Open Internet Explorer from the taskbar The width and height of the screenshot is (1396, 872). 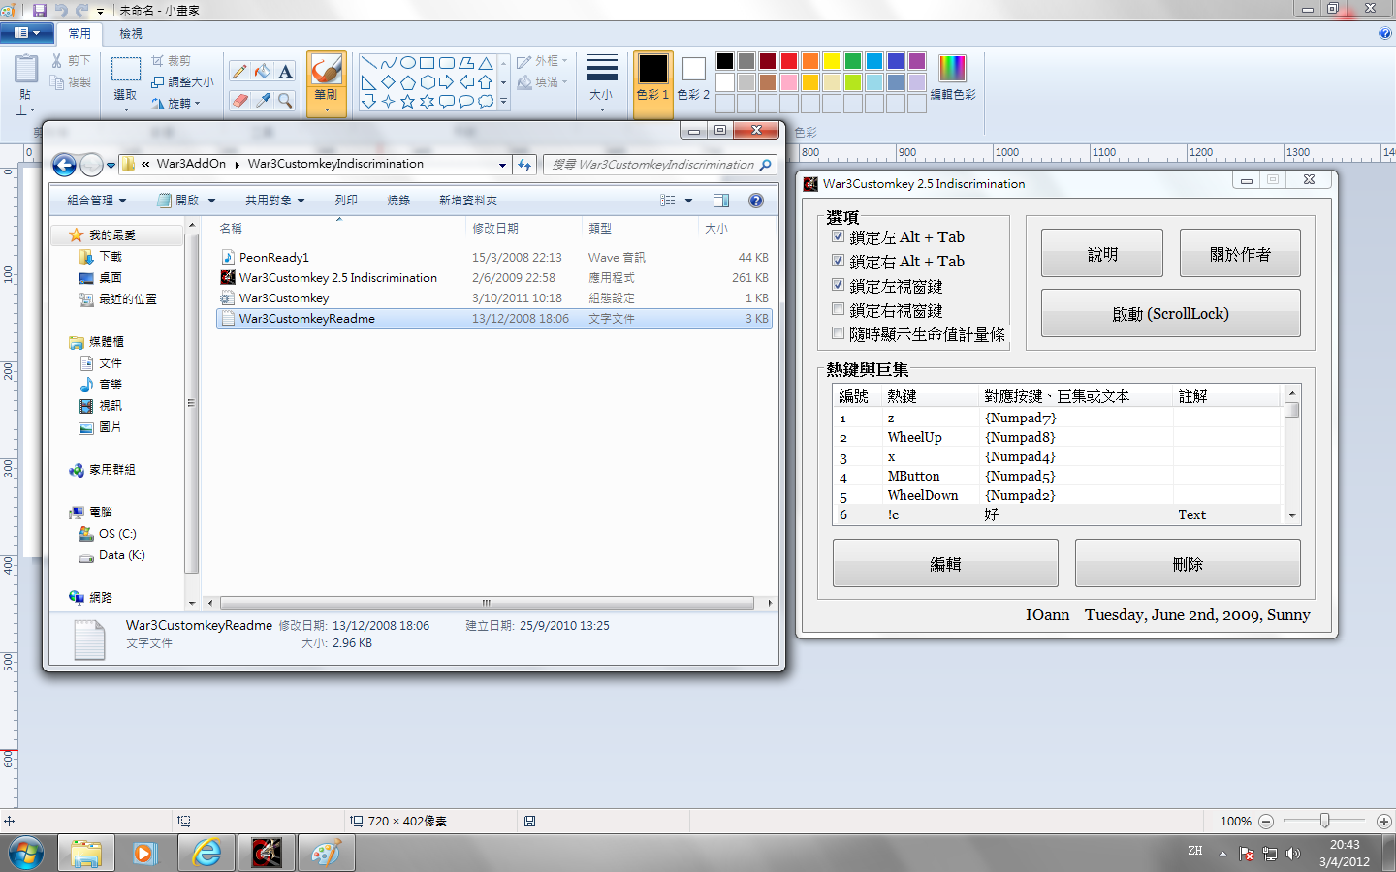click(x=206, y=854)
